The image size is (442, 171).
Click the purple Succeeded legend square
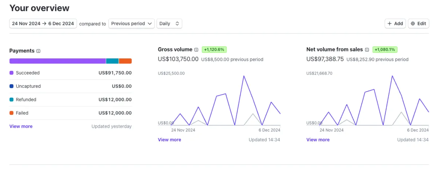point(11,73)
